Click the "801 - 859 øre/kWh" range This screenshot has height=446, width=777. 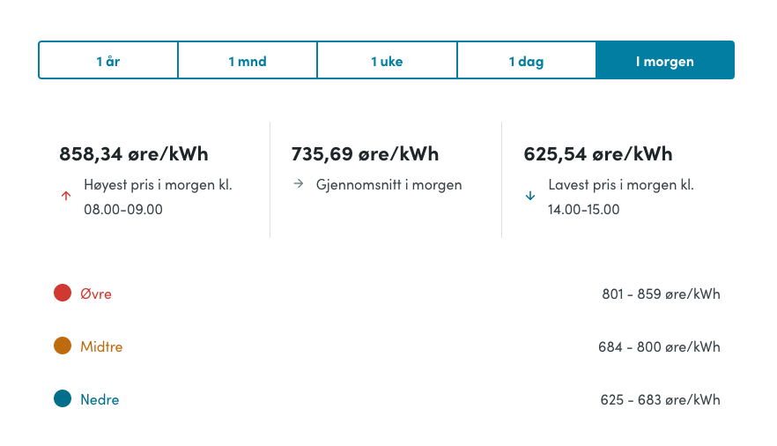(661, 294)
